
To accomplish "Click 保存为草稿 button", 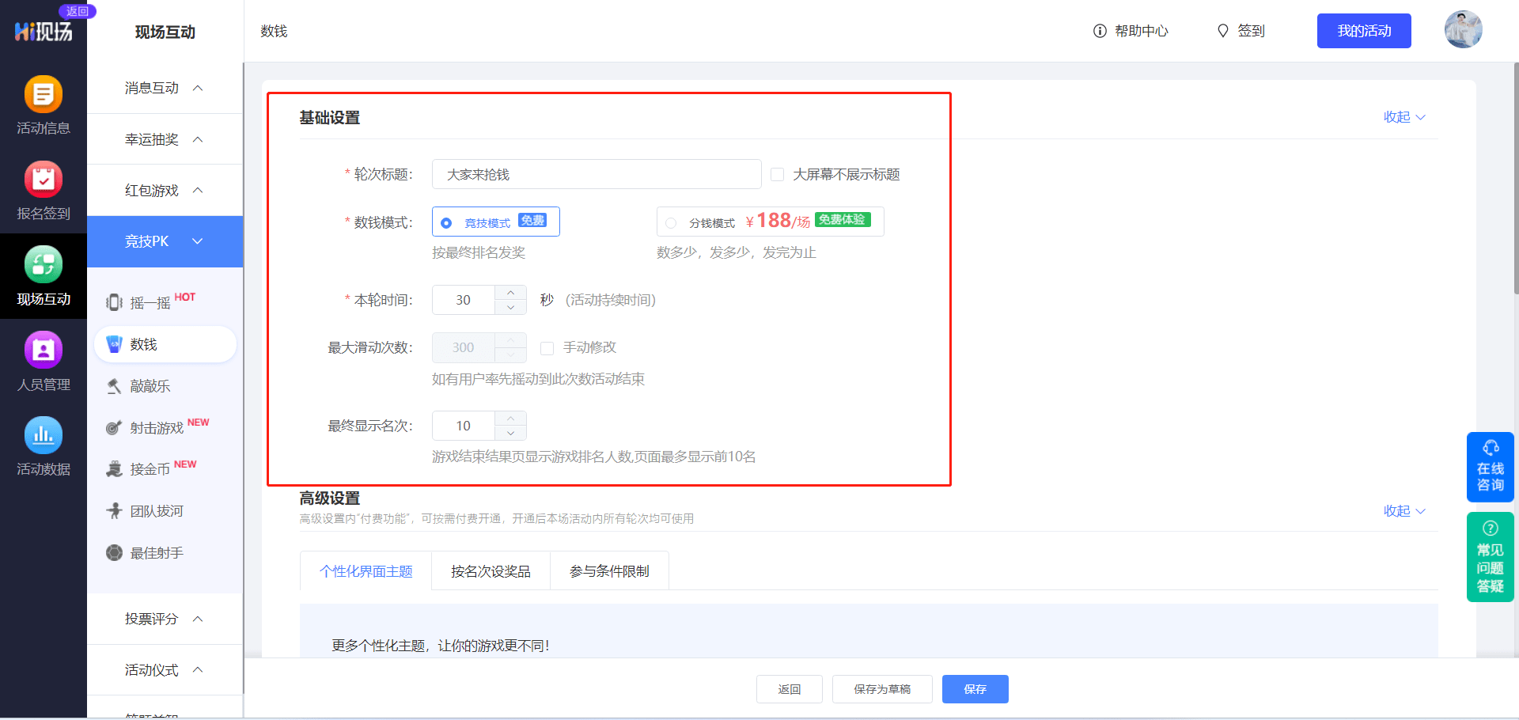I will click(x=882, y=689).
